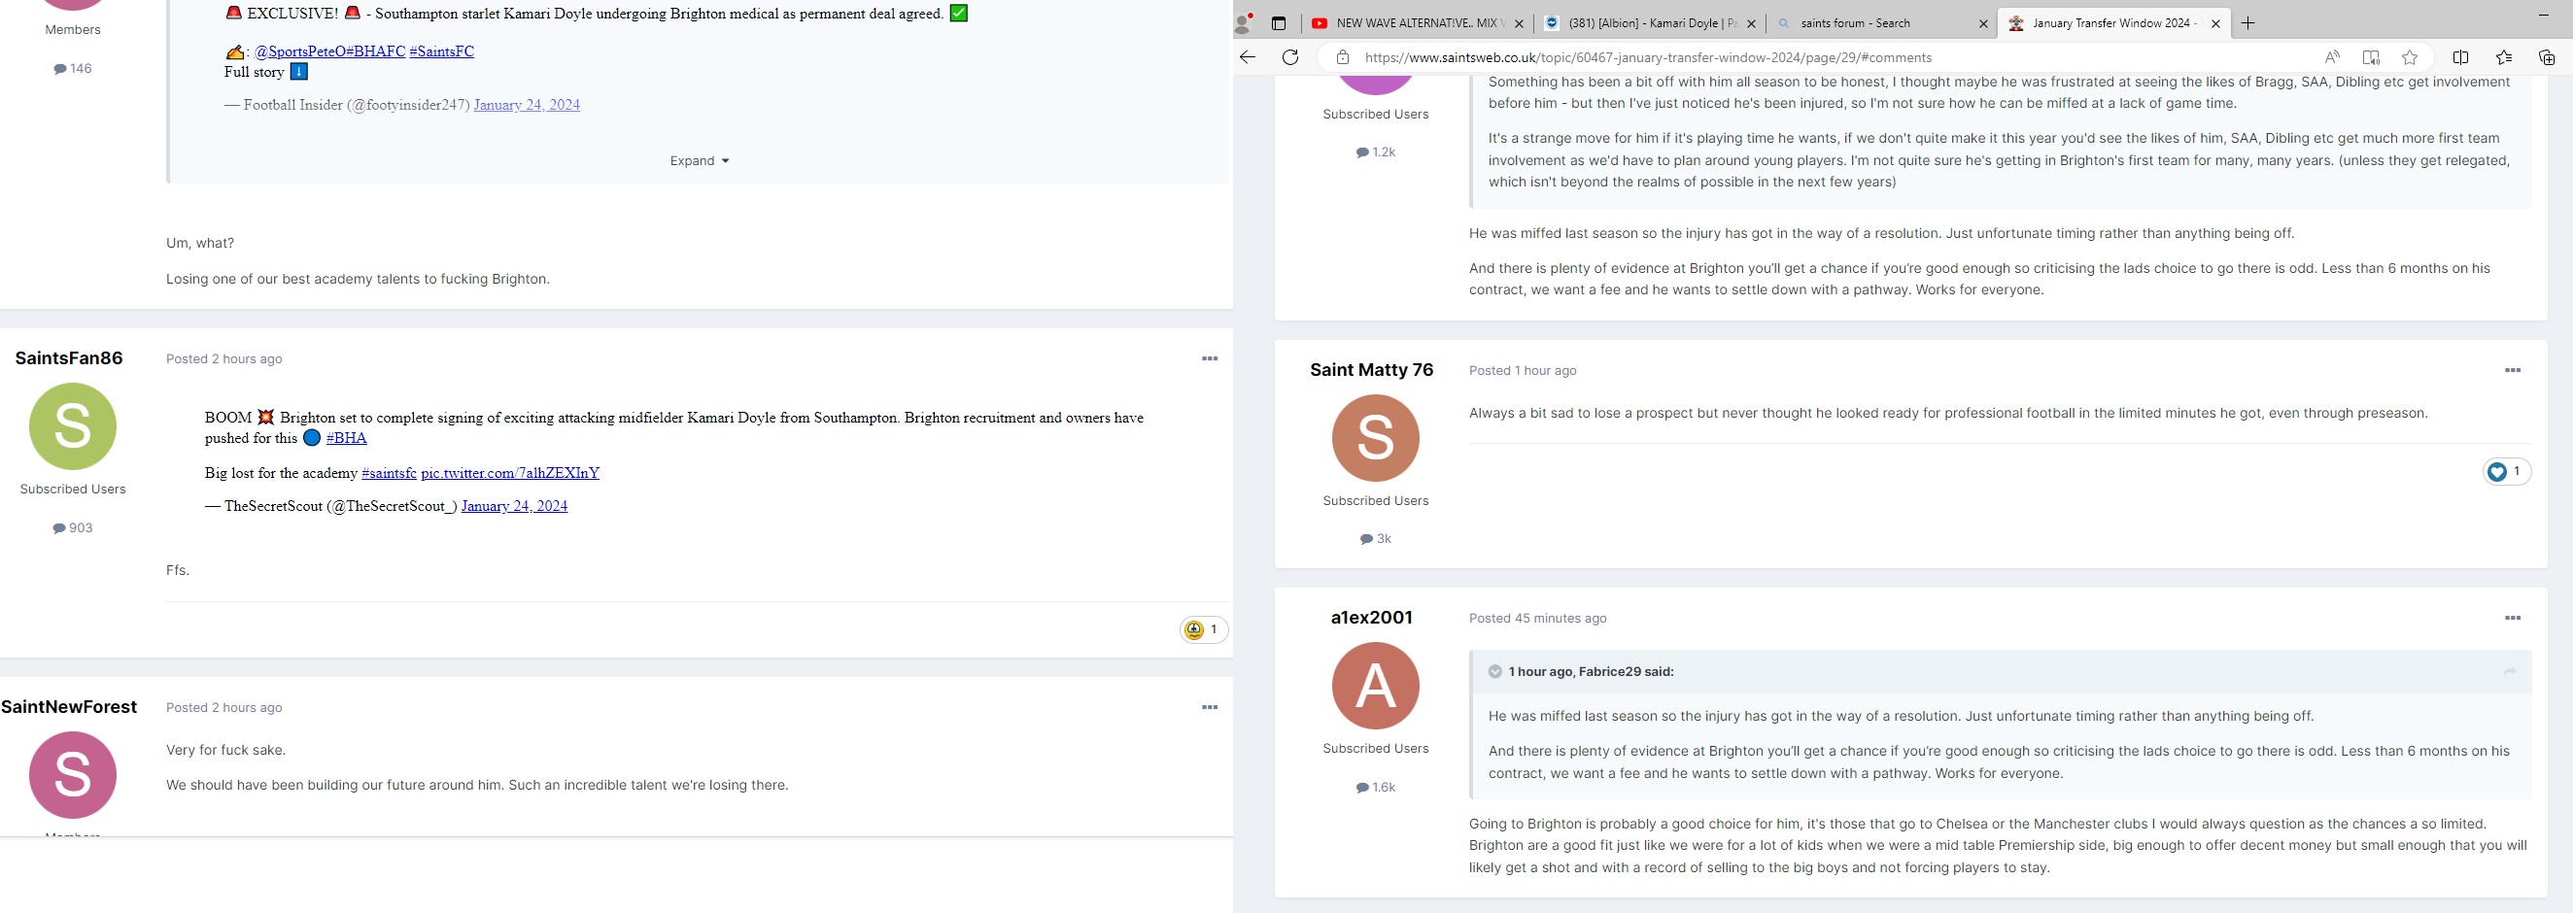Open a new browser tab
Screen dimensions: 2573x913
click(x=2247, y=23)
